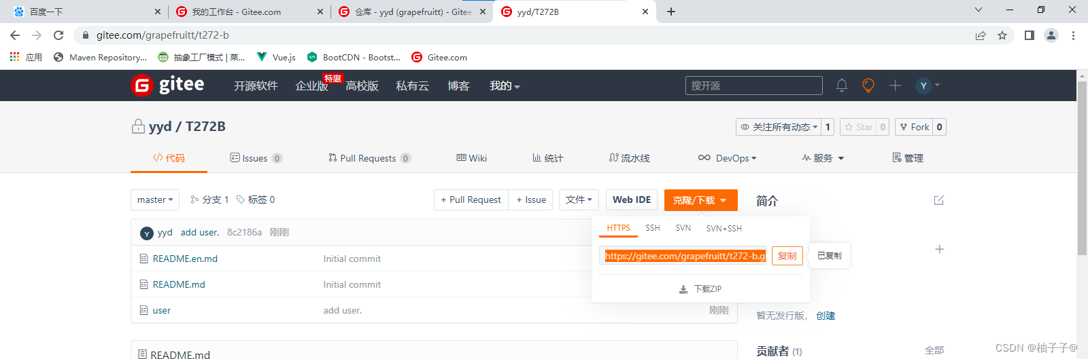Open BootCDN bookmark
The image size is (1088, 359).
click(x=354, y=57)
